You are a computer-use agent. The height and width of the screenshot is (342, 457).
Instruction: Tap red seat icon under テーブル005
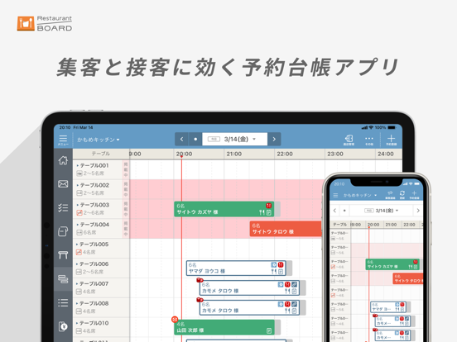[79, 253]
